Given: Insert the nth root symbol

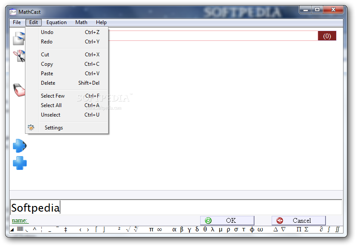Looking at the screenshot, I should [136, 229].
